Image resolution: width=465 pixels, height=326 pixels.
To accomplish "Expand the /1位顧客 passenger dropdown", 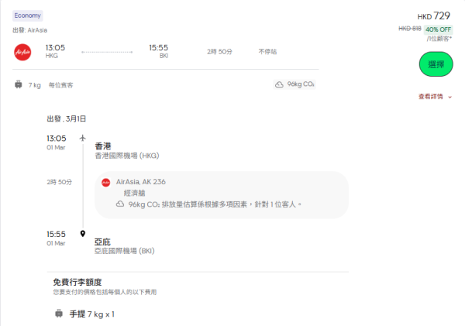I will pyautogui.click(x=439, y=38).
